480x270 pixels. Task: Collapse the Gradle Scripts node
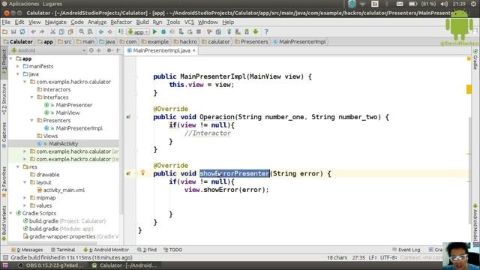click(x=11, y=213)
